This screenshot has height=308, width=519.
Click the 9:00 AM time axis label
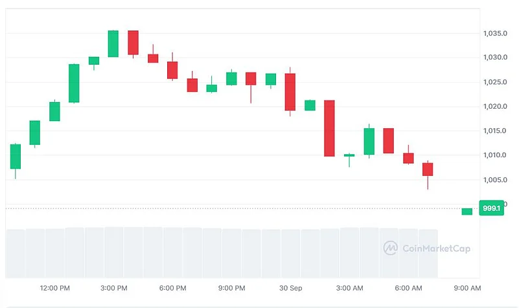pyautogui.click(x=467, y=287)
